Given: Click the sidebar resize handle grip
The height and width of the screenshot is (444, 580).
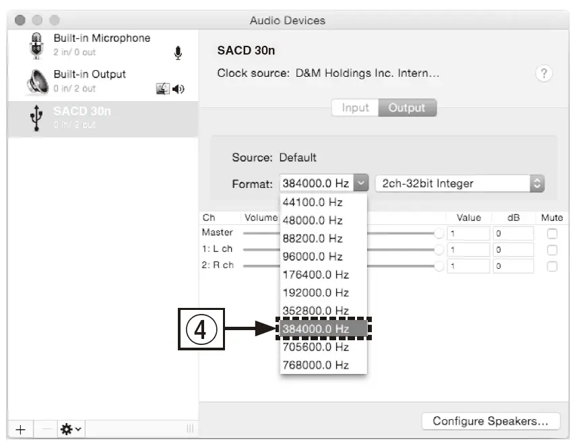Looking at the screenshot, I should tap(190, 429).
